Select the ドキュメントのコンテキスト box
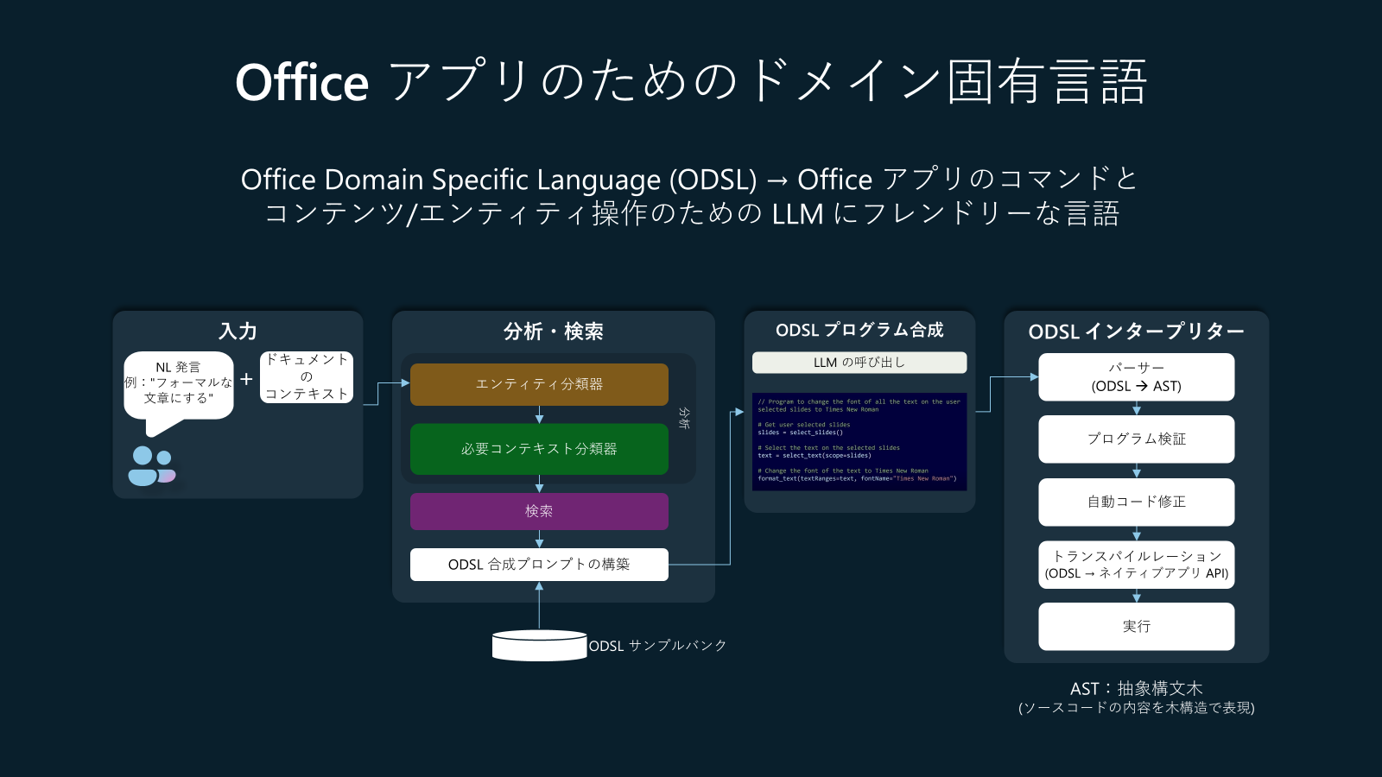 point(307,377)
